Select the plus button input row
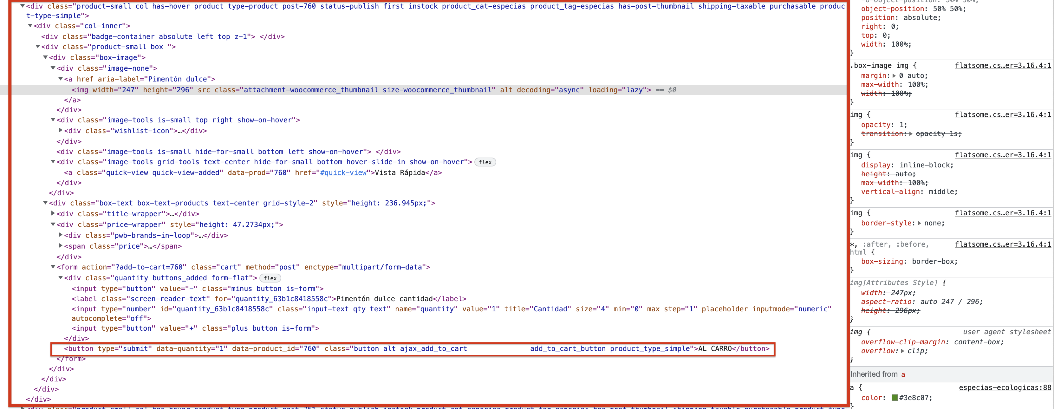The height and width of the screenshot is (409, 1054). coord(196,328)
